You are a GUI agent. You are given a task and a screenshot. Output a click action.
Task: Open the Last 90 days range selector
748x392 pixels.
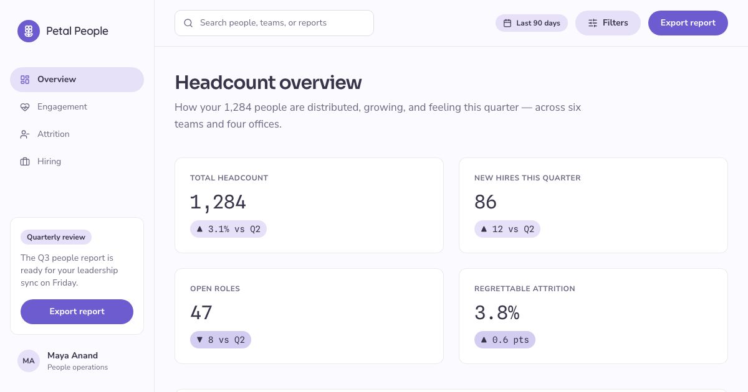coord(532,23)
